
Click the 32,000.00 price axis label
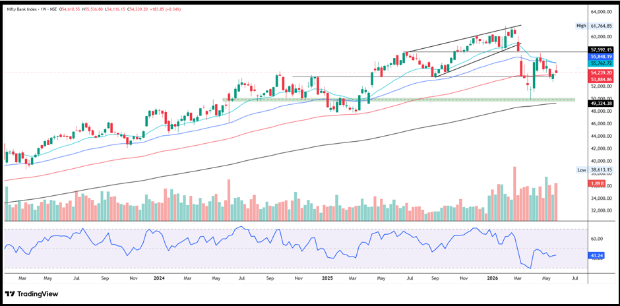click(602, 211)
